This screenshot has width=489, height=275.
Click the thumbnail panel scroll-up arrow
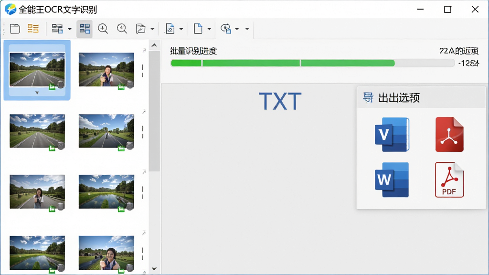(x=154, y=45)
